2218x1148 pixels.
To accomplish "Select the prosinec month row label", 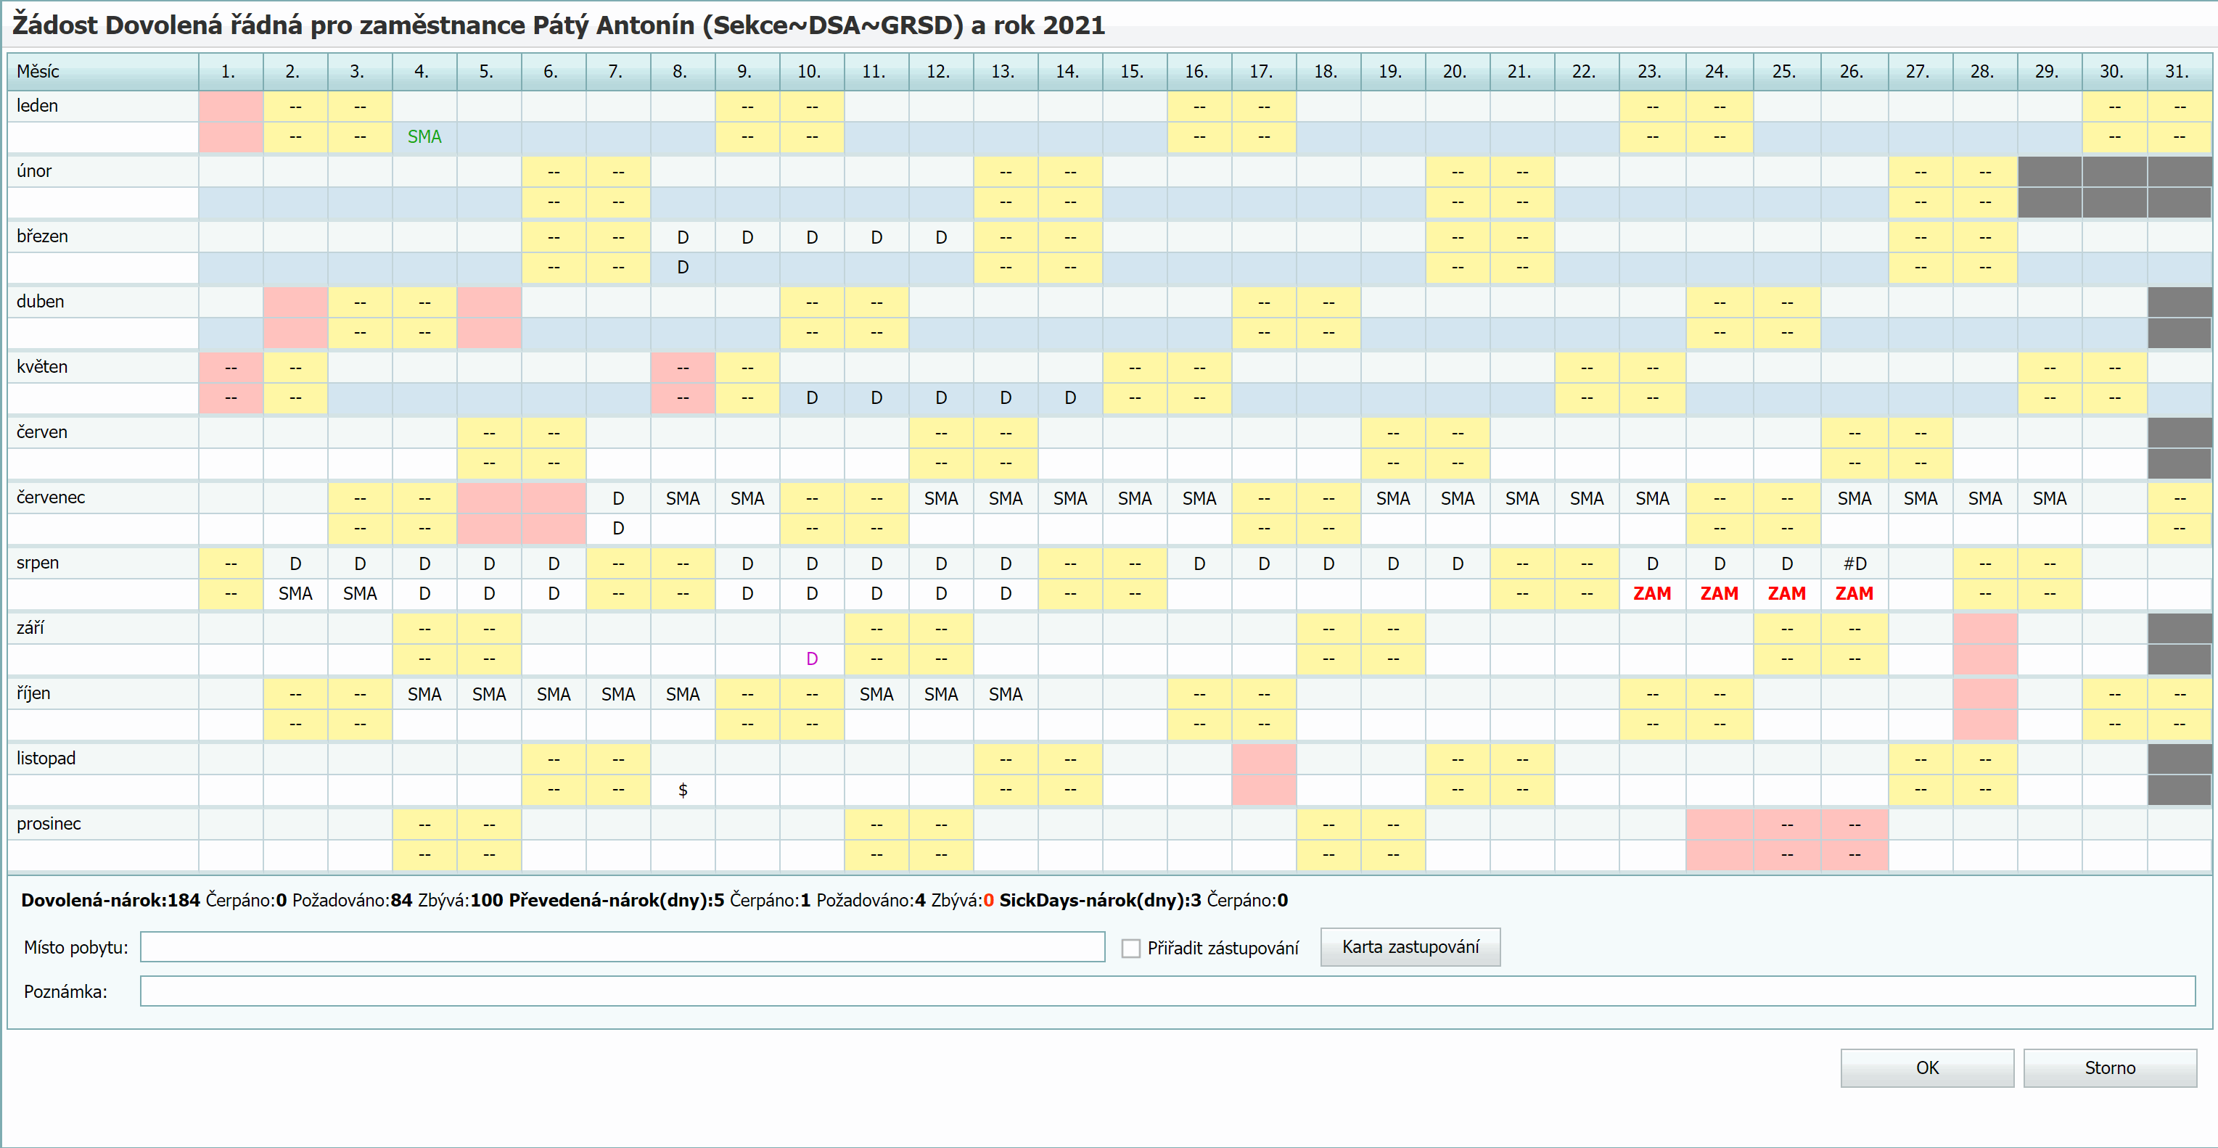I will 103,825.
